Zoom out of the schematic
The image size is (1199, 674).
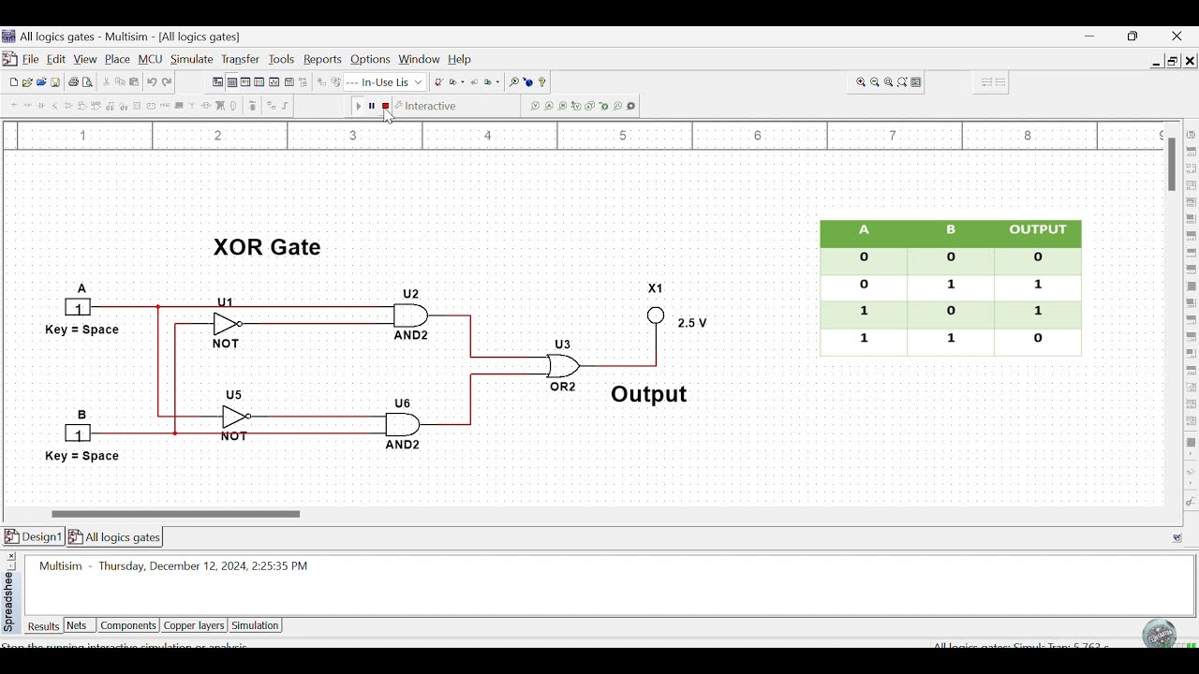(x=875, y=82)
